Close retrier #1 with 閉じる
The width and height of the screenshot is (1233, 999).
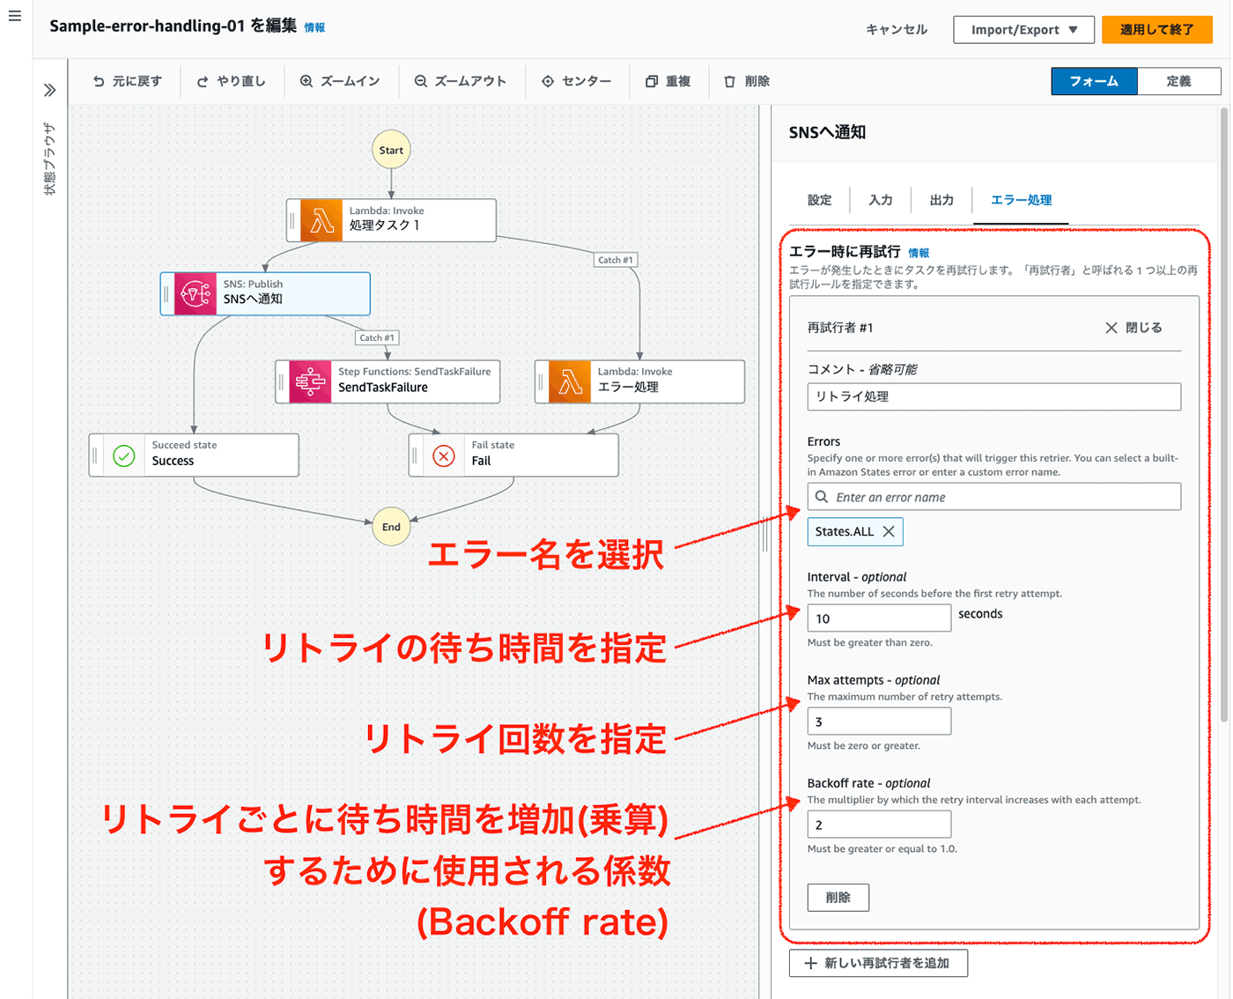coord(1133,328)
